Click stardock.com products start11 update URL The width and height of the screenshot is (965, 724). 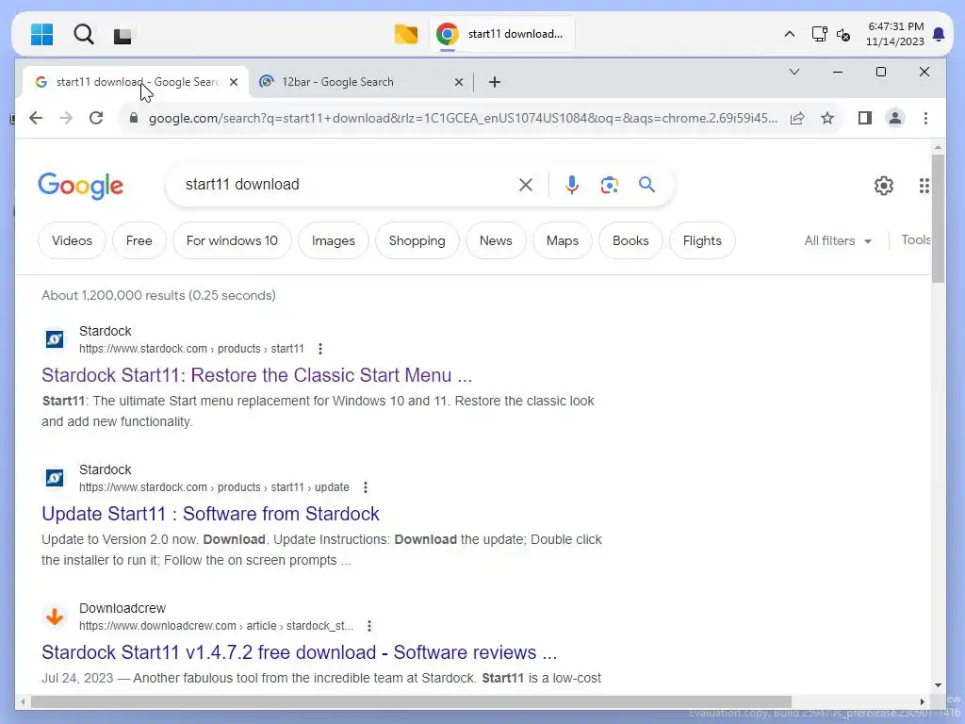[x=214, y=487]
